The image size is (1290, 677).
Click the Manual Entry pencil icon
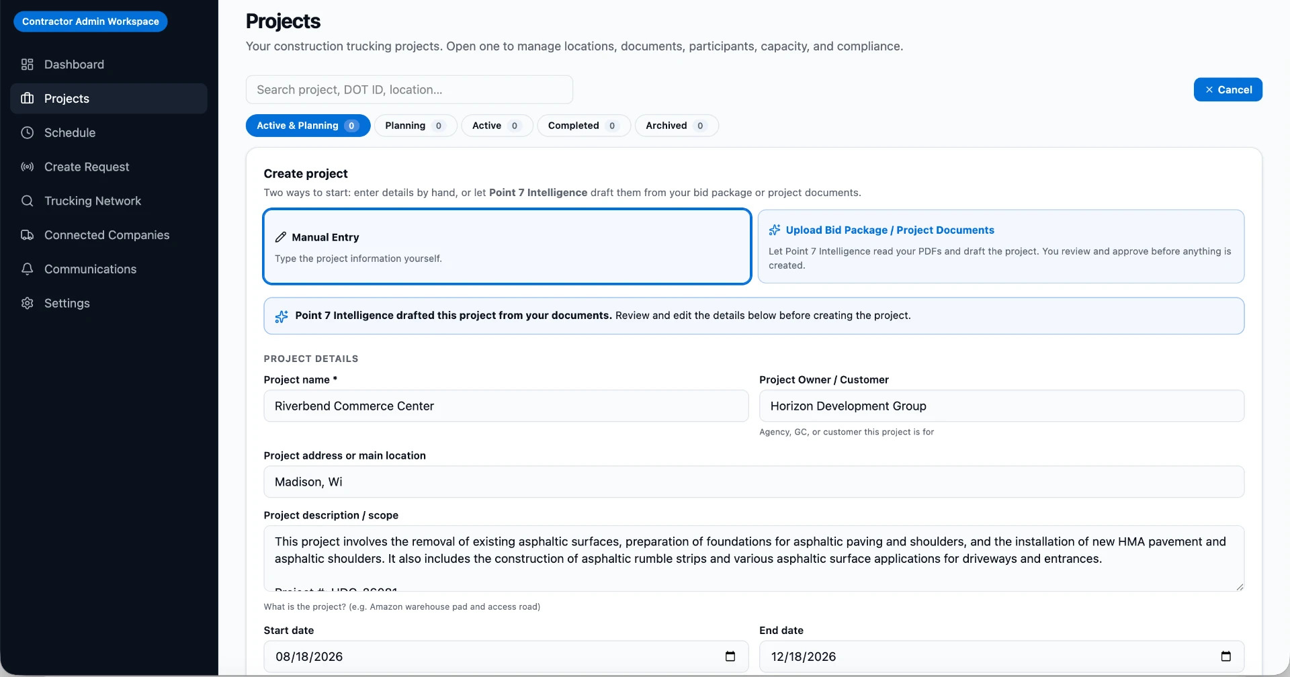point(281,237)
